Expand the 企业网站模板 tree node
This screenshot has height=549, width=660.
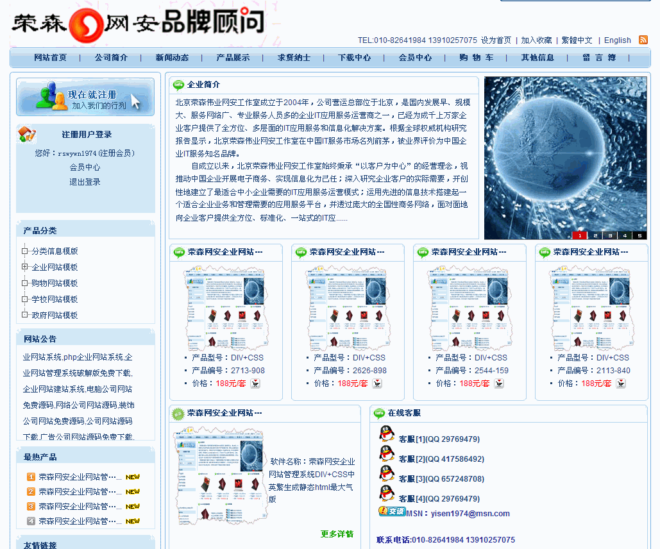coord(25,267)
